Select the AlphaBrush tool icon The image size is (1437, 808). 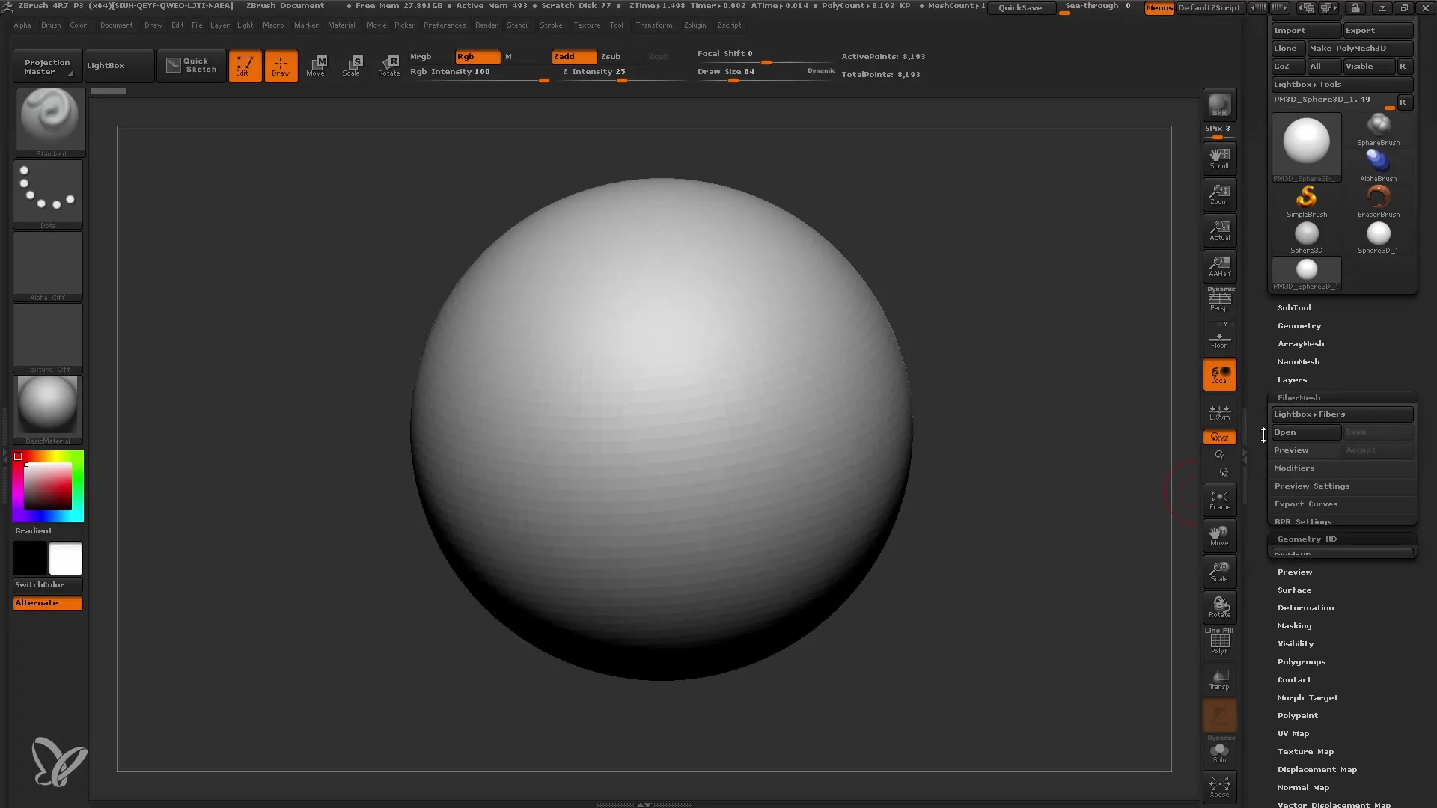click(x=1378, y=165)
